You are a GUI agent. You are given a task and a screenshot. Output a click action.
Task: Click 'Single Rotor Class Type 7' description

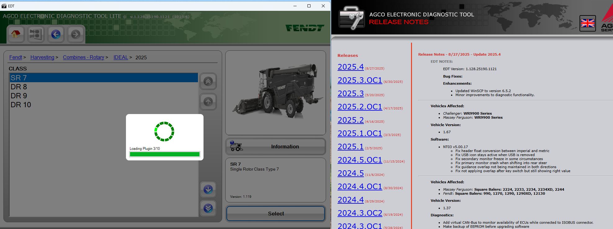[x=254, y=169]
